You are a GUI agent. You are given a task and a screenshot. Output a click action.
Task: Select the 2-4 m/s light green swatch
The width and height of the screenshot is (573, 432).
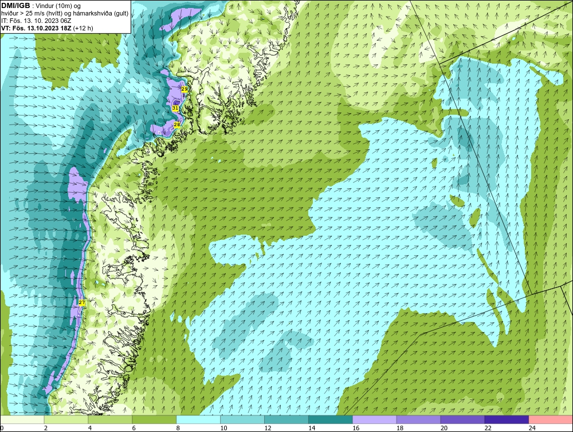pyautogui.click(x=66, y=419)
